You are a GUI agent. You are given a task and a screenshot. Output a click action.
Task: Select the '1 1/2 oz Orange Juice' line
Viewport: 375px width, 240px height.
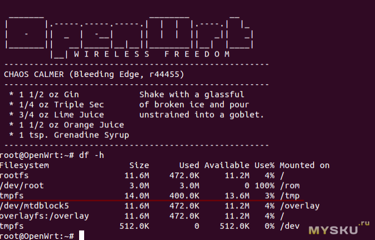point(71,125)
